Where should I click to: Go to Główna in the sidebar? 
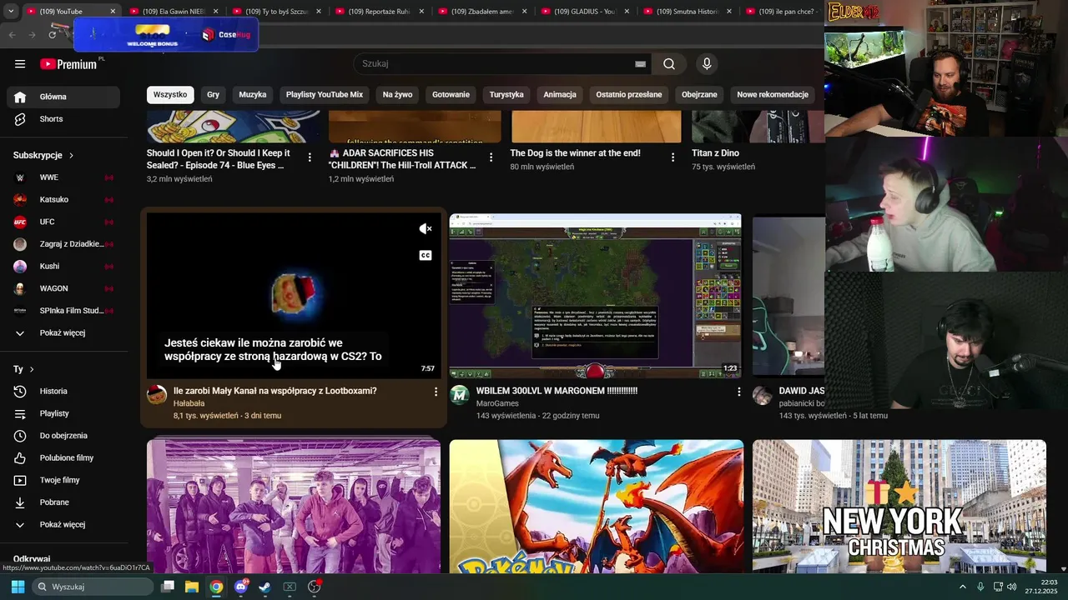(x=63, y=97)
